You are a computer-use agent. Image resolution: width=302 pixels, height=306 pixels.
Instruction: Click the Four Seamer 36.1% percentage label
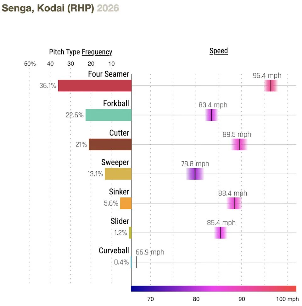pyautogui.click(x=48, y=86)
